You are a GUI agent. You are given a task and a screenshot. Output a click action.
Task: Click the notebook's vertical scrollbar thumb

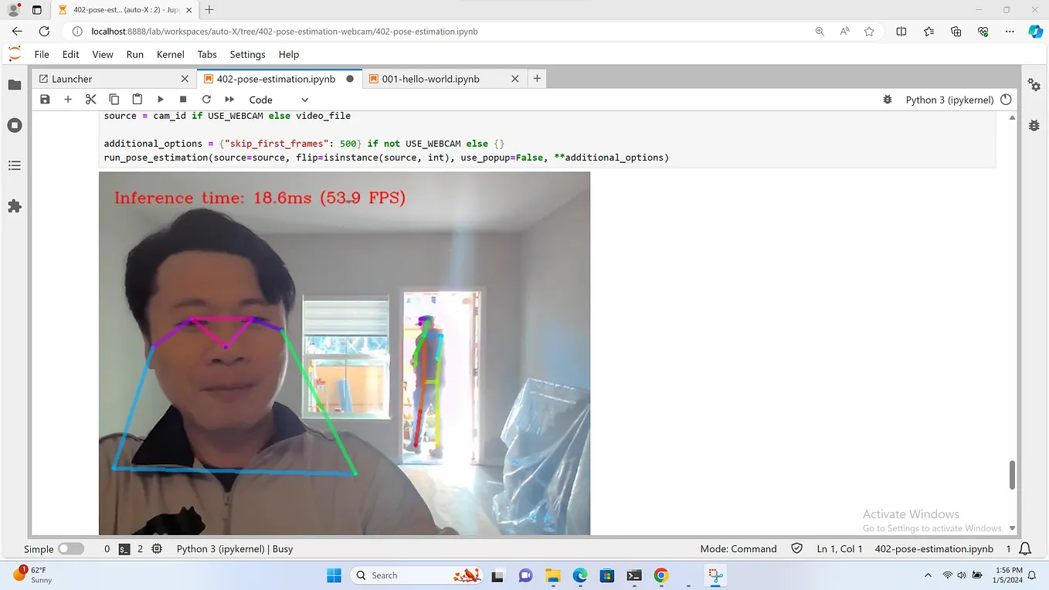point(1012,476)
